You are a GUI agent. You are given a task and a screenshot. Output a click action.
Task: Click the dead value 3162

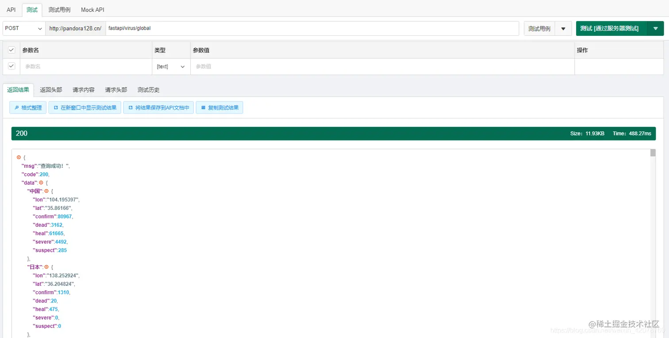[x=57, y=224]
